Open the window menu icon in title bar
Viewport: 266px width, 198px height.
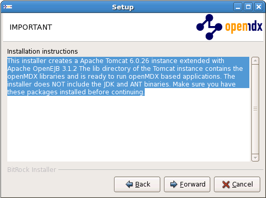(8, 7)
